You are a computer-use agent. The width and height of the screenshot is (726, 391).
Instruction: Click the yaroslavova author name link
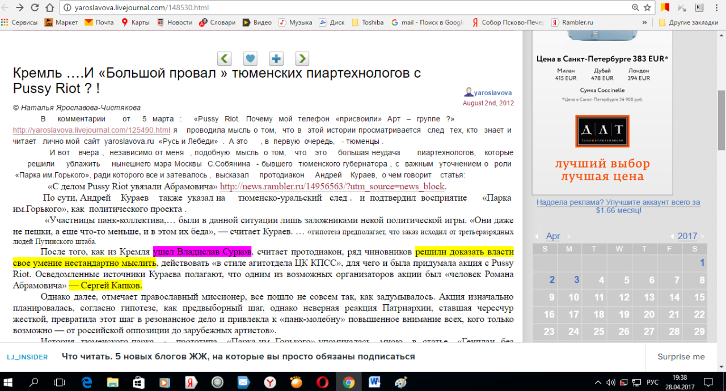pos(493,92)
